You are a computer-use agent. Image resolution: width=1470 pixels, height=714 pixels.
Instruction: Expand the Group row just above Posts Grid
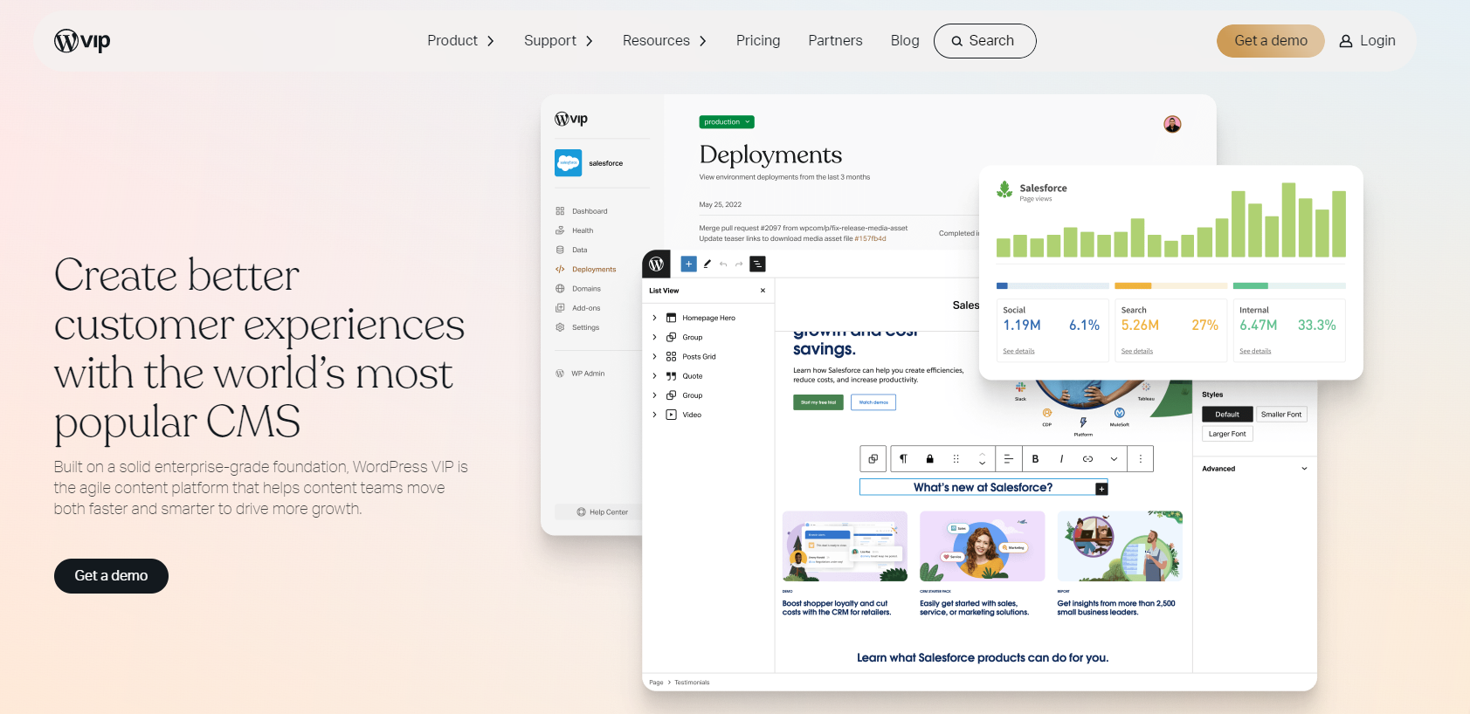click(654, 337)
